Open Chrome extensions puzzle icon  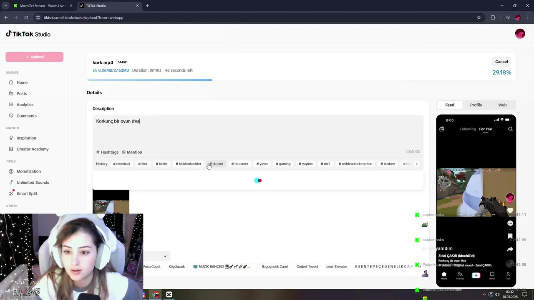click(493, 17)
